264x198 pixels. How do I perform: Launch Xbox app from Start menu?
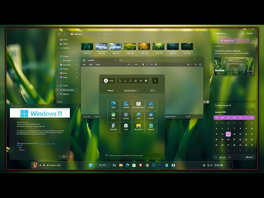113,116
